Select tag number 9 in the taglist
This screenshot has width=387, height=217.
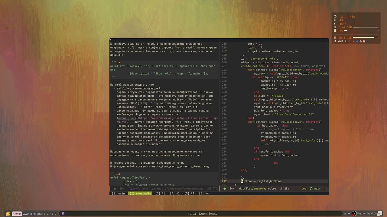click(x=55, y=214)
